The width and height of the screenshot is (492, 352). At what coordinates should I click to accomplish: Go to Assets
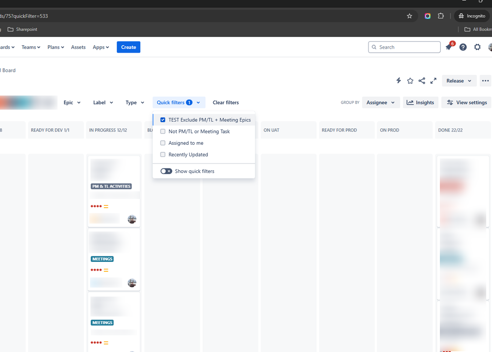coord(78,47)
